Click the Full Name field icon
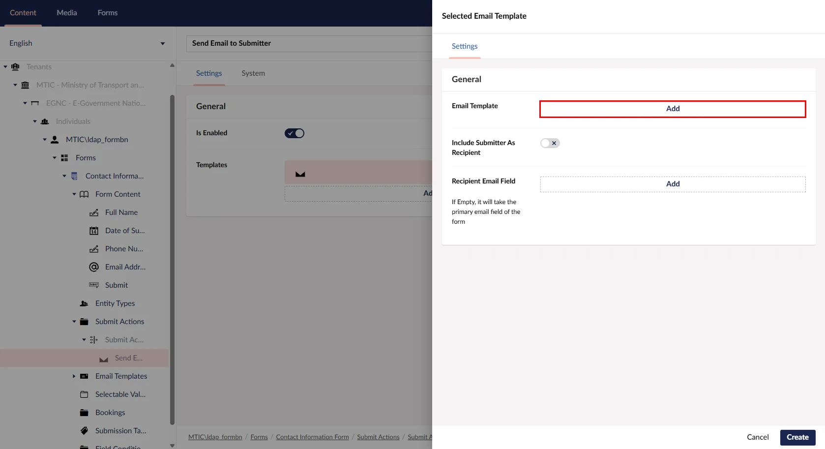This screenshot has height=449, width=825. pos(93,212)
